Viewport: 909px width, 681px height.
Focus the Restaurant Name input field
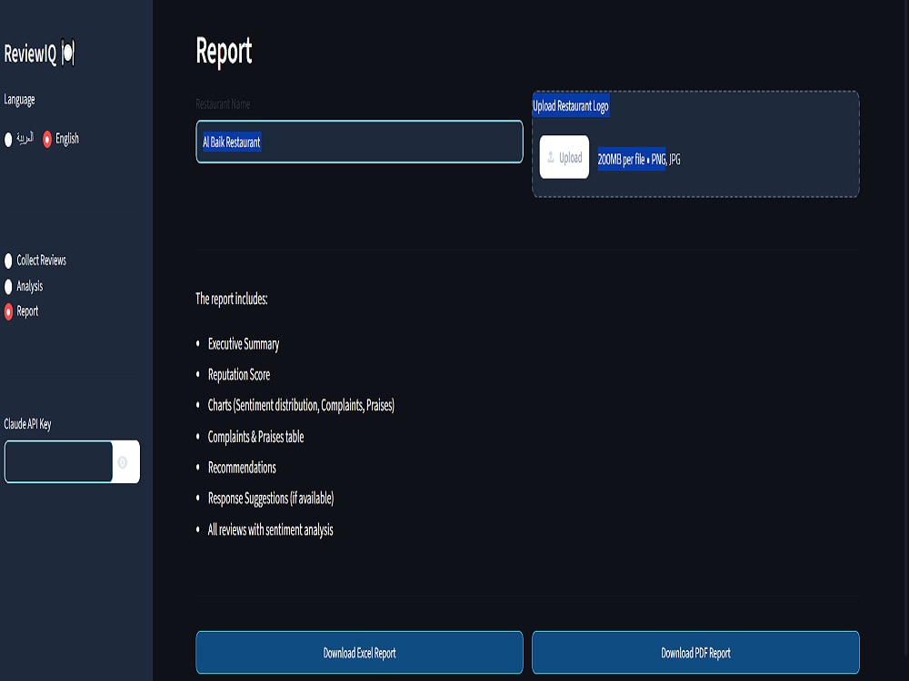359,142
